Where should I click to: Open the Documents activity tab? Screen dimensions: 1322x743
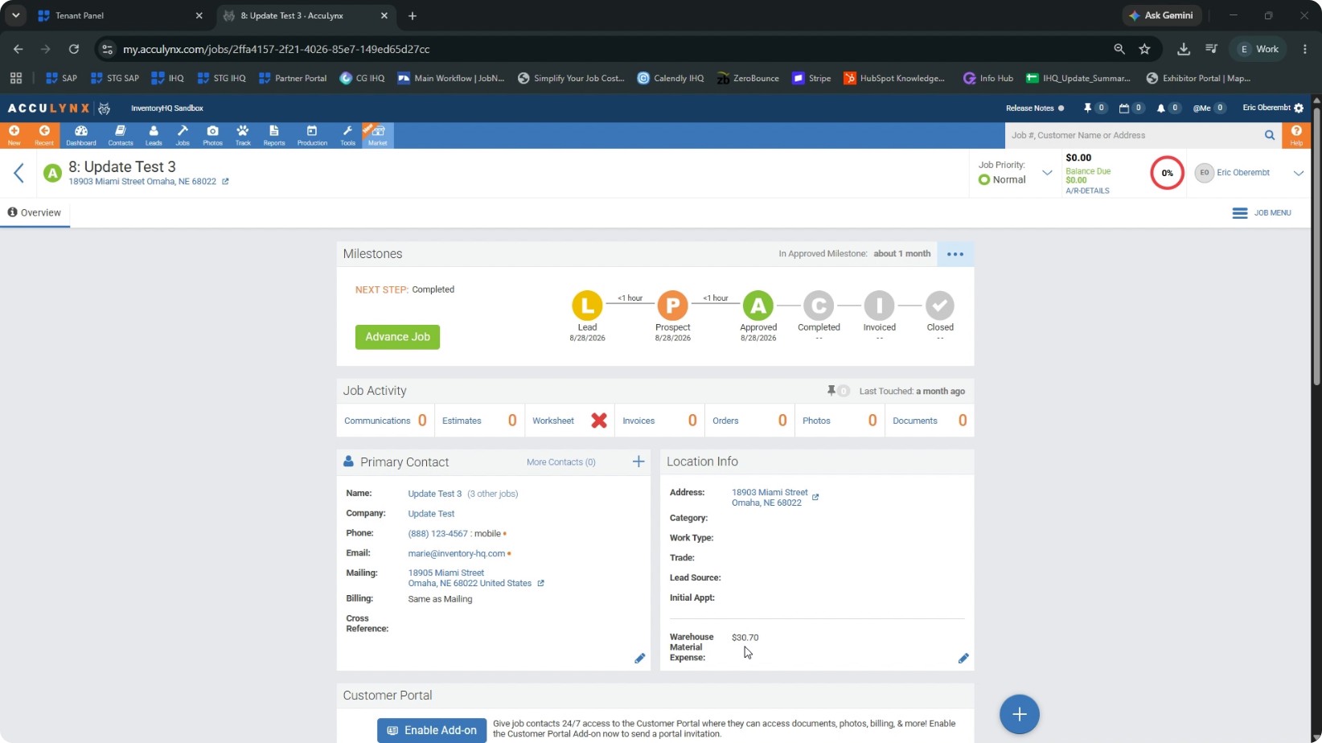[x=929, y=421]
